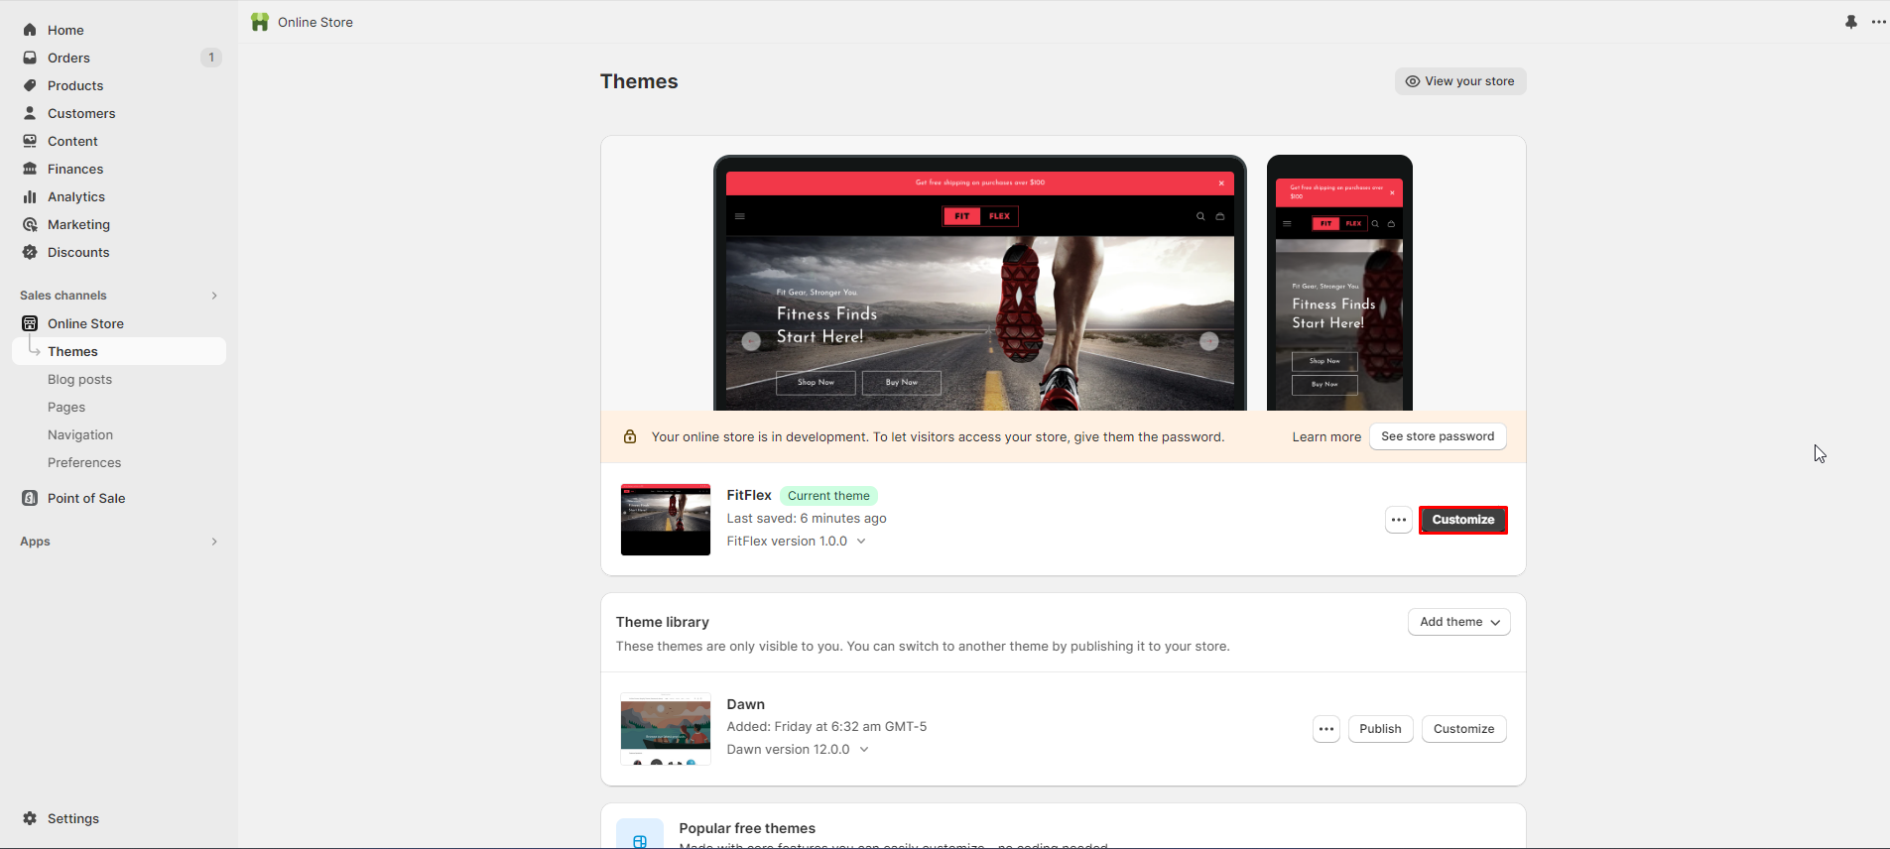Click Learn more link in banner
Viewport: 1890px width, 849px height.
pos(1326,436)
